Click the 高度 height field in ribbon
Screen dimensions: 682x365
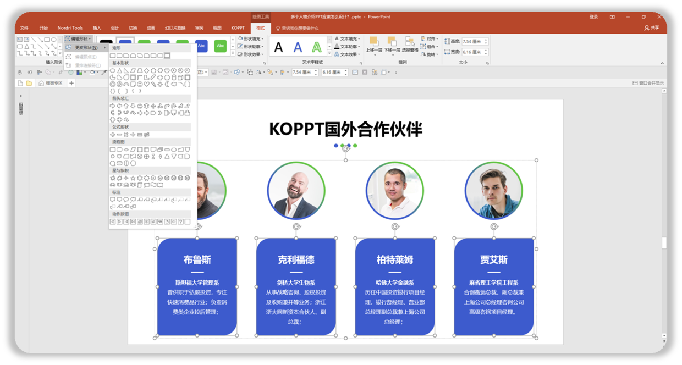pyautogui.click(x=475, y=41)
